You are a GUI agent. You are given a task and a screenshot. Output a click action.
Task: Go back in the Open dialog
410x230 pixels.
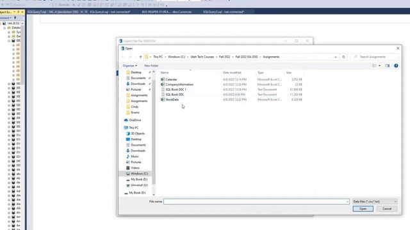pos(123,57)
